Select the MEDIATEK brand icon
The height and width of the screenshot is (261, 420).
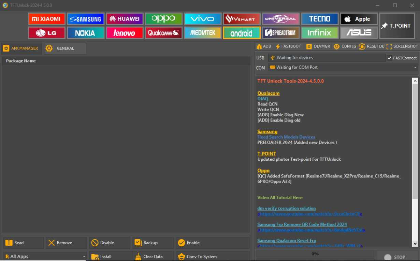point(202,33)
